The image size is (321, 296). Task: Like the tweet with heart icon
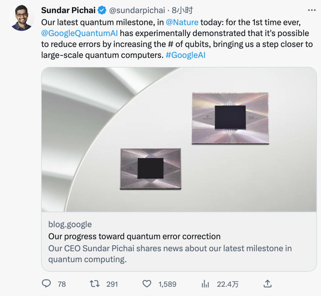pyautogui.click(x=147, y=283)
